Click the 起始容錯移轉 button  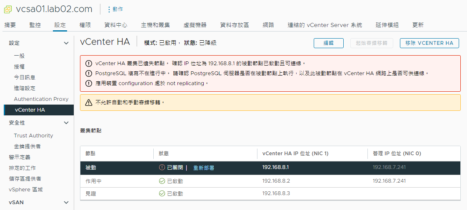pyautogui.click(x=372, y=43)
